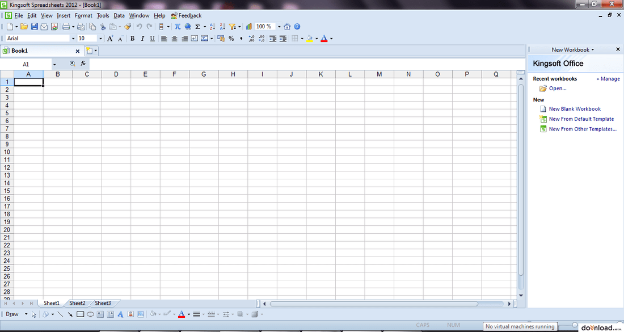Toggle wrap text button
Viewport: 624px width, 332px height.
coord(195,39)
